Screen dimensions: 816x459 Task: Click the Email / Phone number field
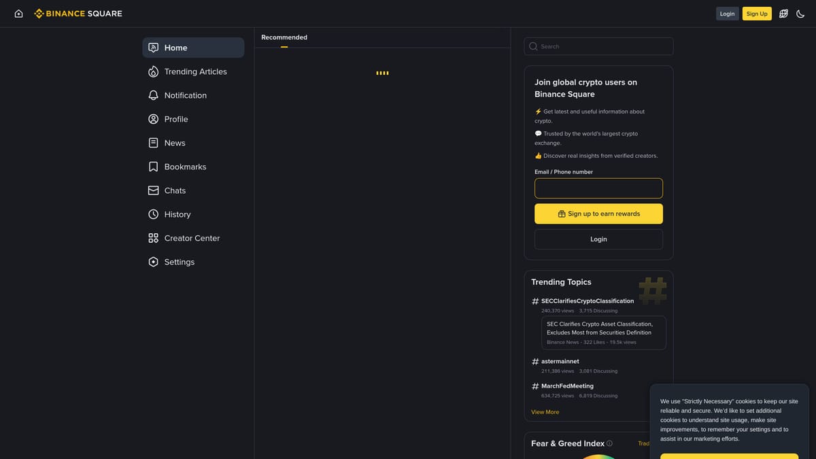pos(598,188)
